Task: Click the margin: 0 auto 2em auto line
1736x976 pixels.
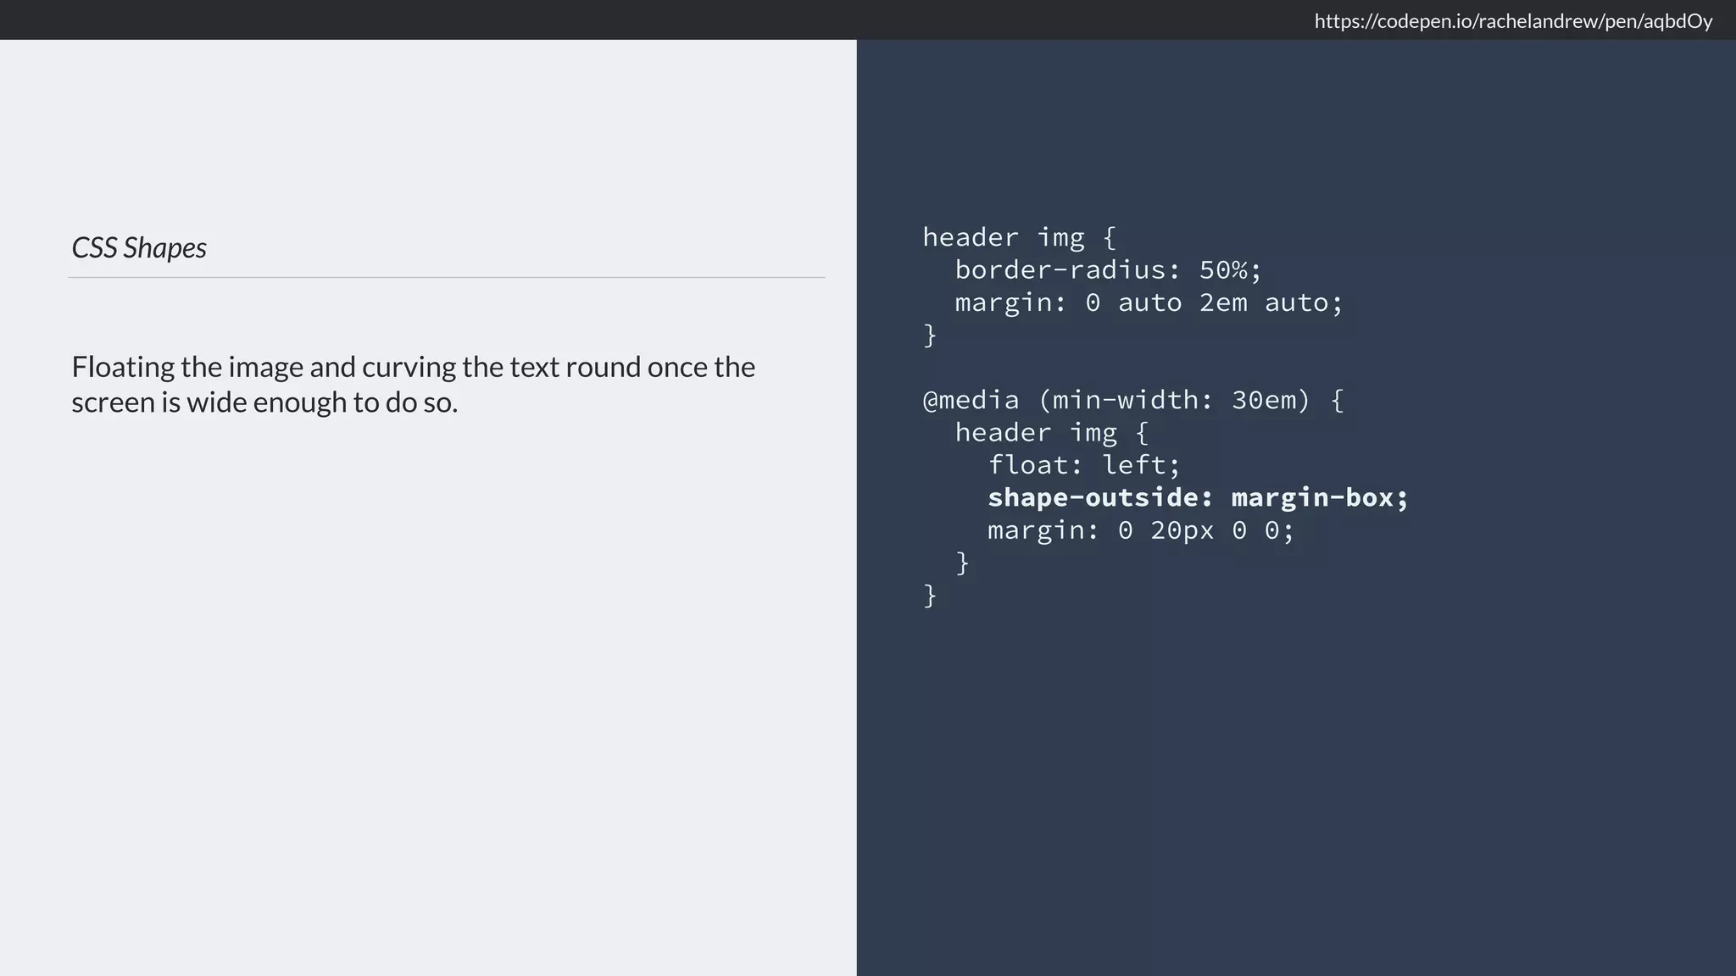Action: [x=1149, y=302]
